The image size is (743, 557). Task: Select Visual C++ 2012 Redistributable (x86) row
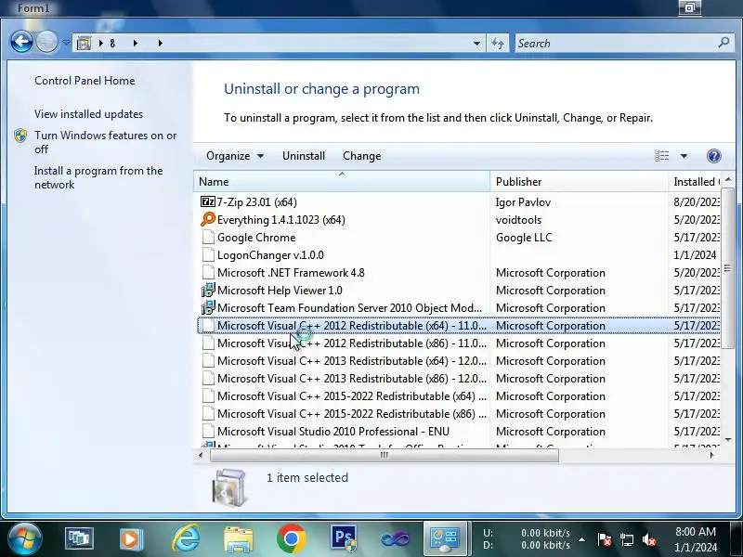tap(459, 343)
